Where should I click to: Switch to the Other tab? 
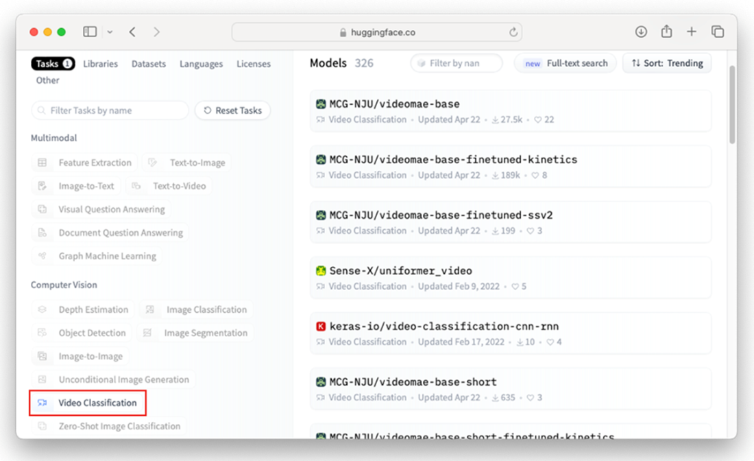[47, 80]
